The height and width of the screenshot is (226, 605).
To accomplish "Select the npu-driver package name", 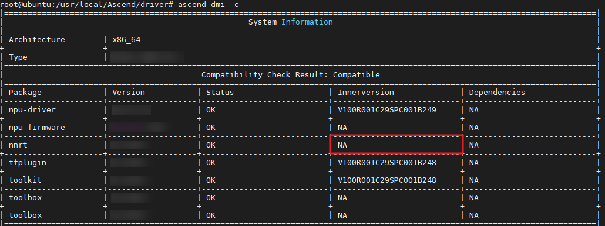I will pos(32,110).
